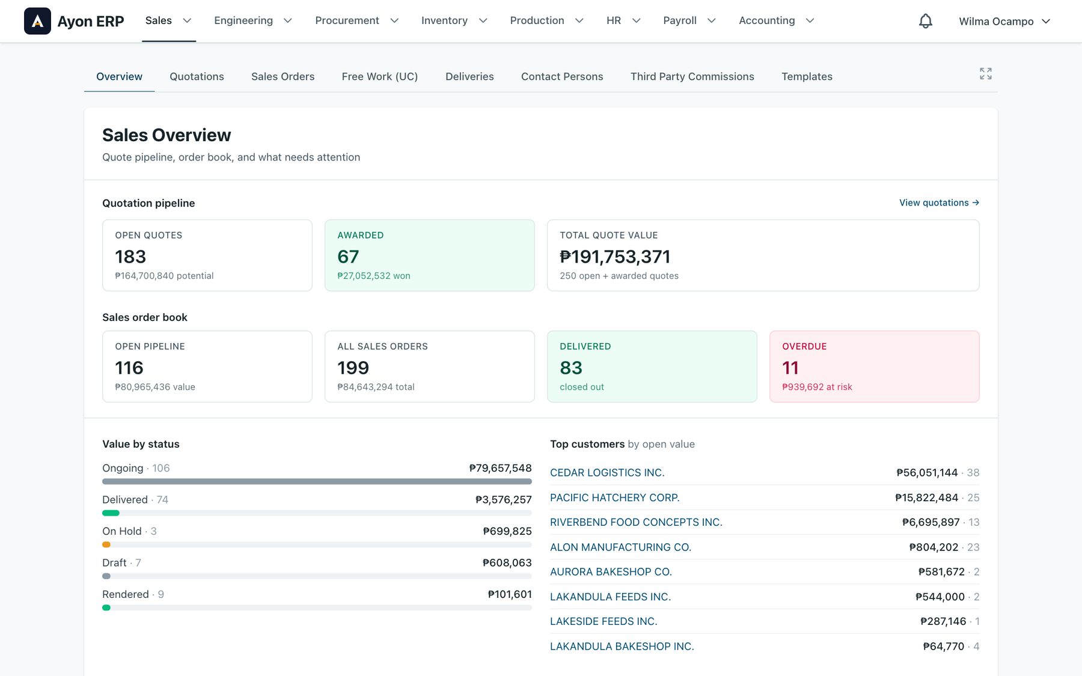Click the fullscreen expand icon
The image size is (1082, 676).
point(986,74)
